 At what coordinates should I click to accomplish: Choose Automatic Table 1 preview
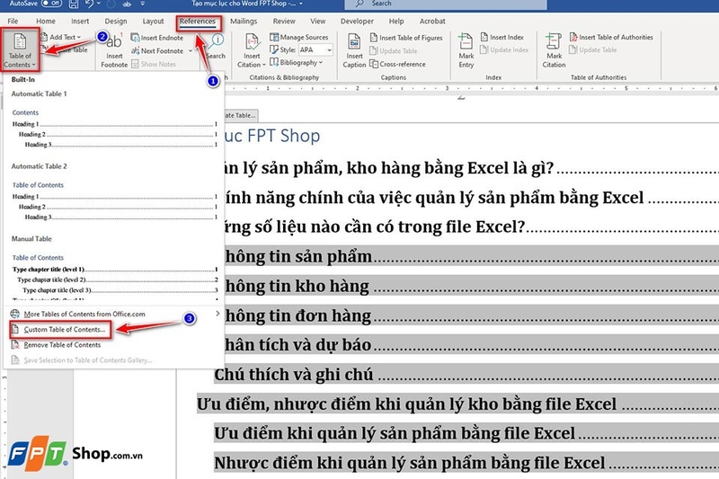point(114,120)
